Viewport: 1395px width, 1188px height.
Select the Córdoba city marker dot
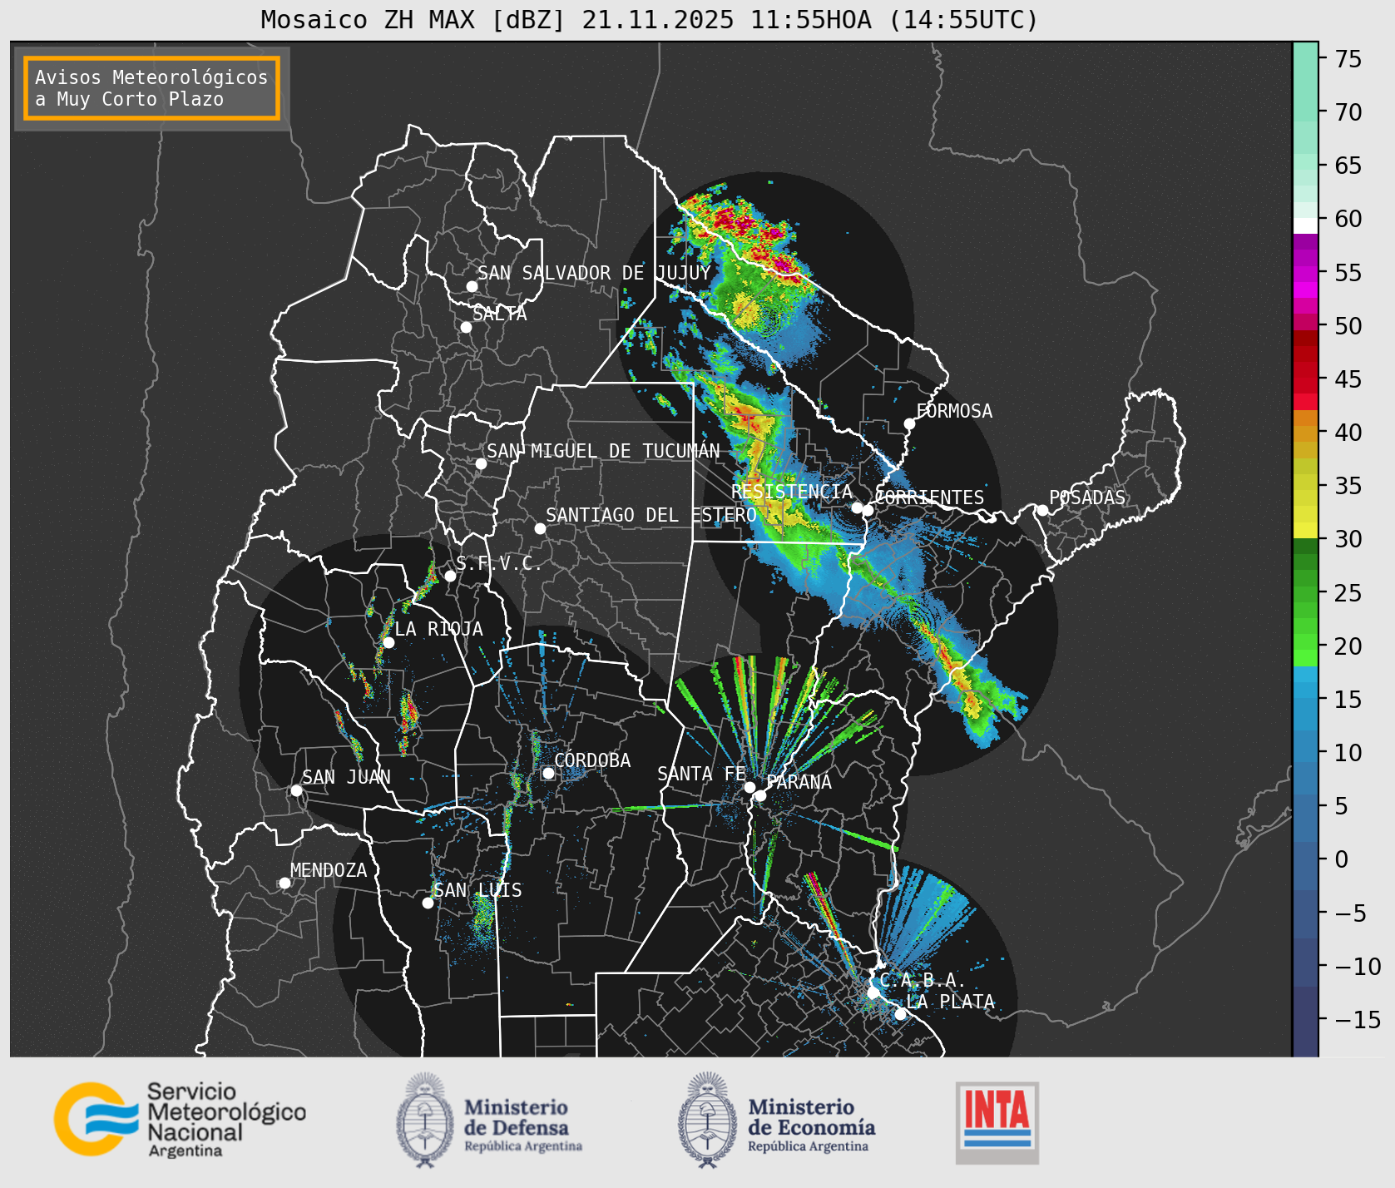[x=548, y=773]
